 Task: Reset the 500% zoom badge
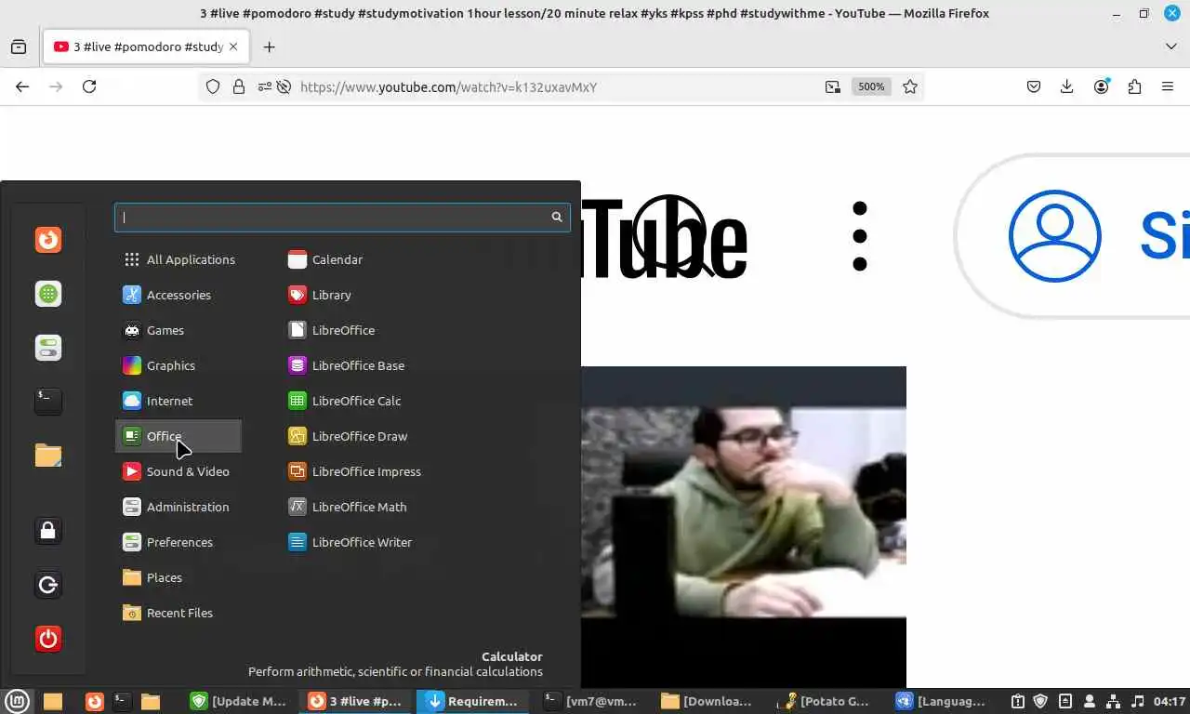pyautogui.click(x=871, y=86)
